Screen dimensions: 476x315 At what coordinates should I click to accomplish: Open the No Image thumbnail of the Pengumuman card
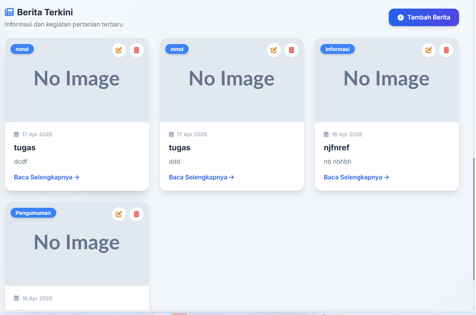click(x=77, y=244)
